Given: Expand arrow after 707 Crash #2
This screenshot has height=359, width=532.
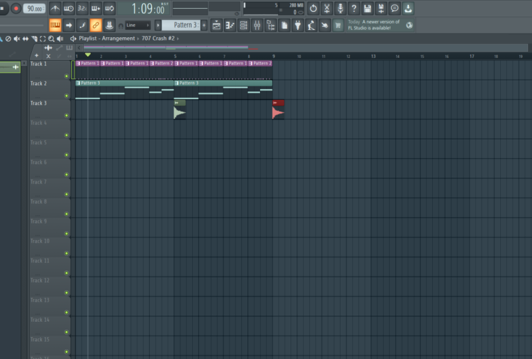Looking at the screenshot, I should 178,39.
